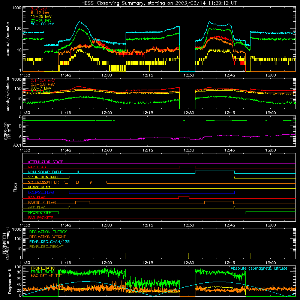Click the A0.1 level on GOES axis
Screen dimensions: 300x300
tap(17, 145)
